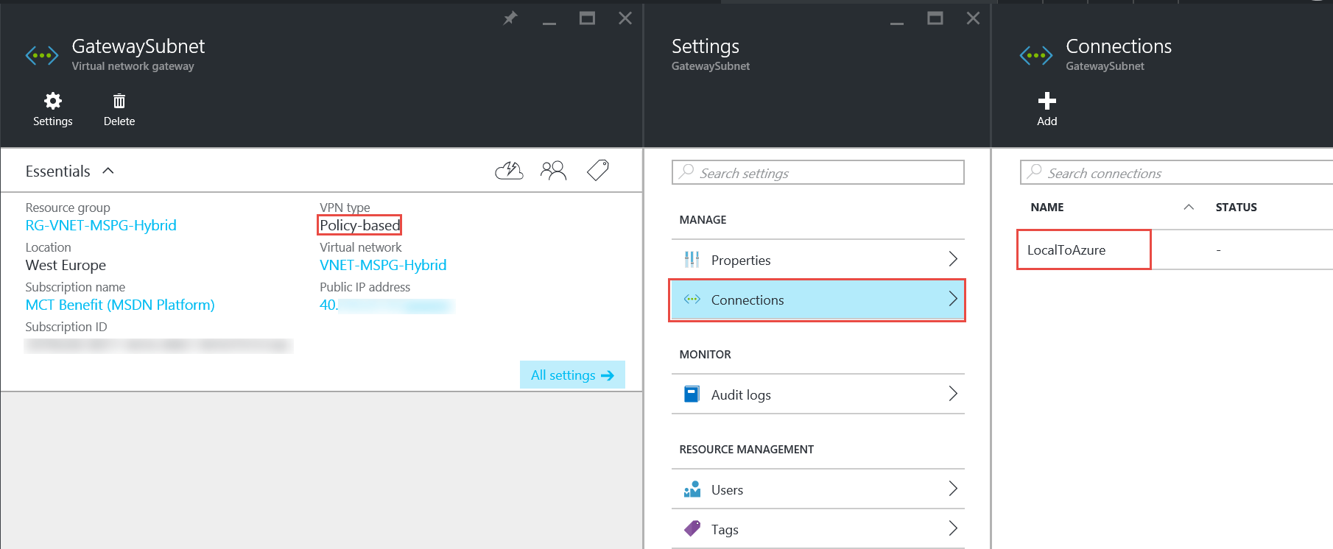The image size is (1333, 549).
Task: Expand the Connections chevron in Settings
Action: point(953,299)
